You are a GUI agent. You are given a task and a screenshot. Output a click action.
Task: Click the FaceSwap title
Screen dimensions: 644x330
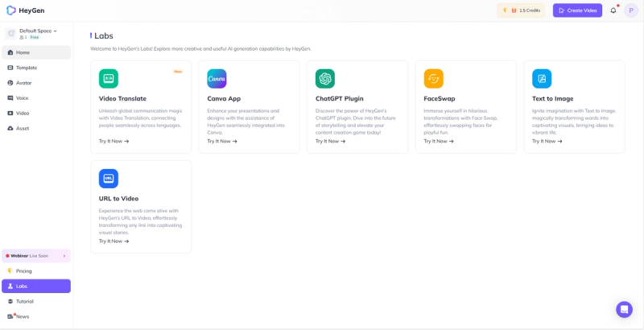pyautogui.click(x=440, y=98)
